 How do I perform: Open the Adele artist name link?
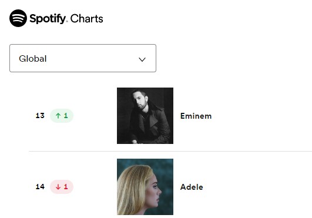click(192, 187)
